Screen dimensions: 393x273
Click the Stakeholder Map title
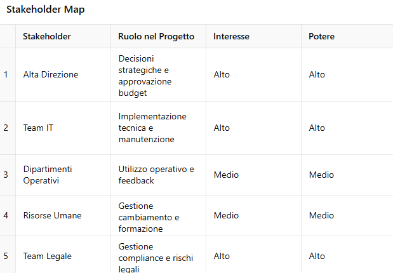coord(46,10)
